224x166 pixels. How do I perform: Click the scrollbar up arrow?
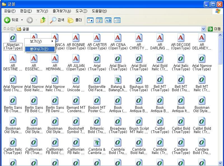(220, 35)
